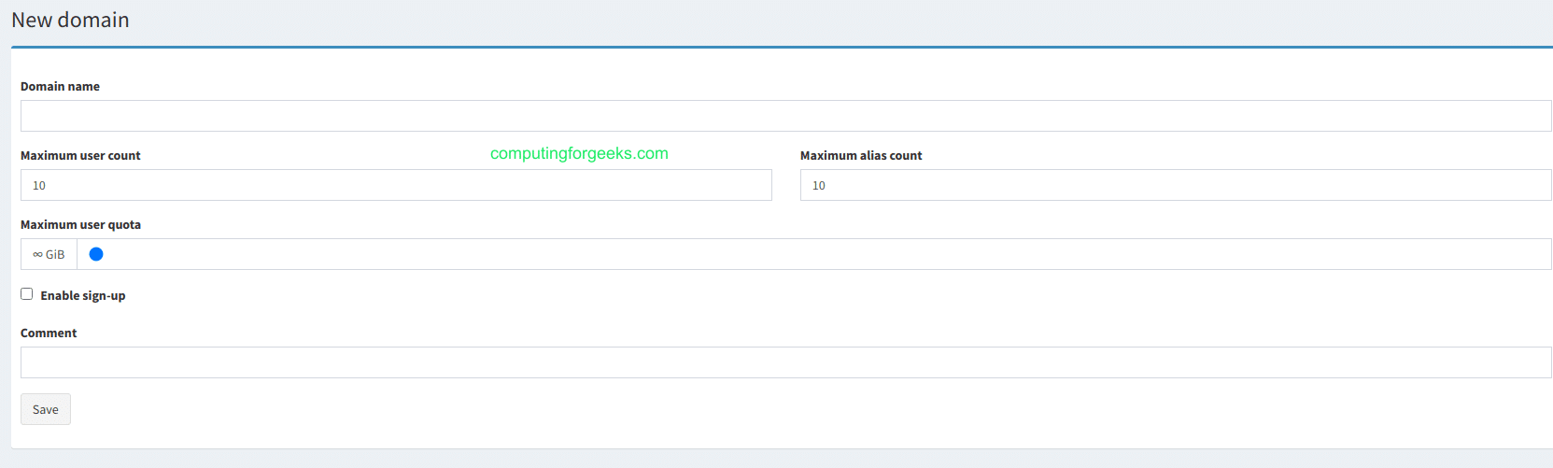The height and width of the screenshot is (468, 1553).
Task: Focus the Maximum user count field
Action: pyautogui.click(x=396, y=185)
